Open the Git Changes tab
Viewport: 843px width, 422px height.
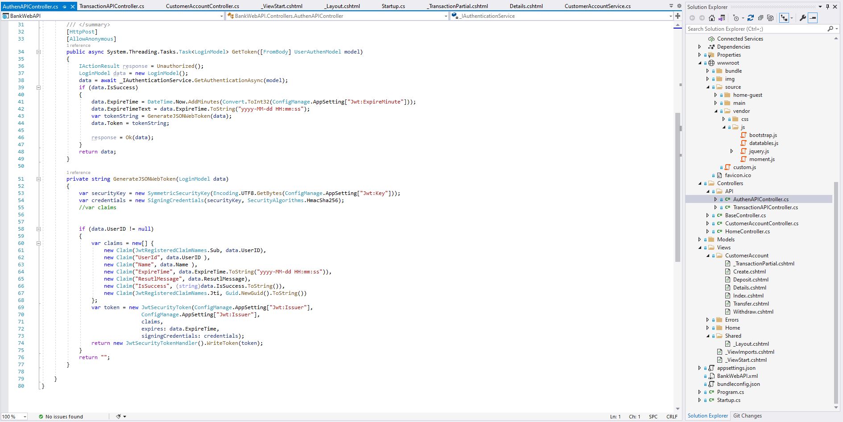click(748, 415)
